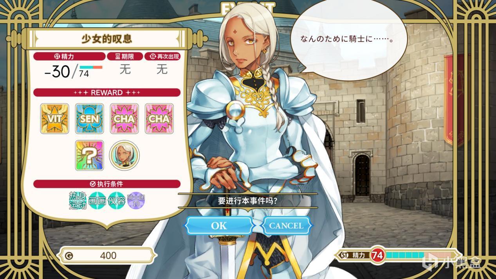The image size is (496, 279).
Task: Click the 少女的叹息 event title banner
Action: [106, 39]
